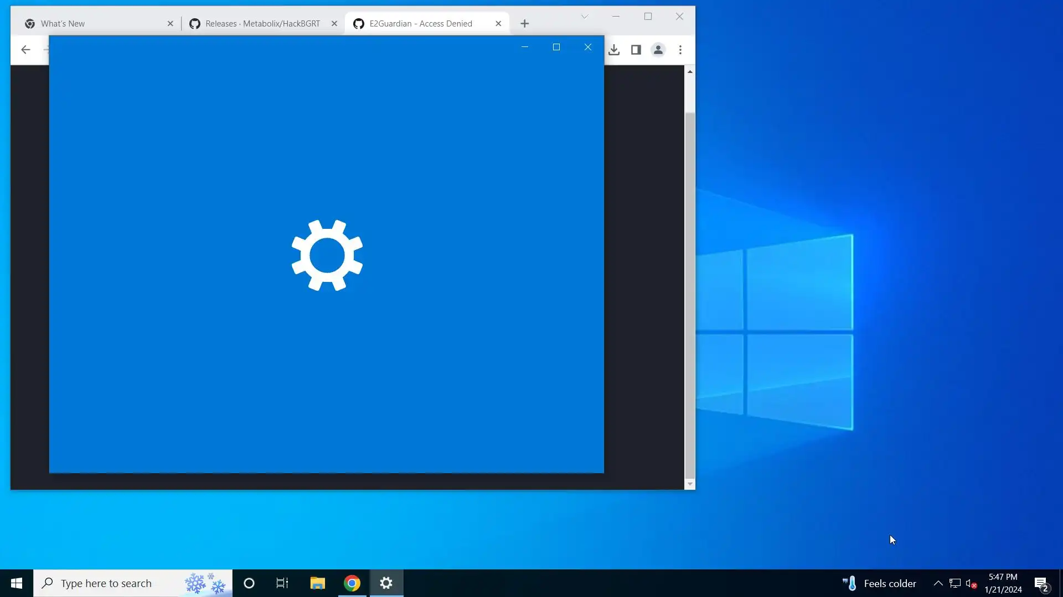Switch to the What's New tab

point(94,24)
